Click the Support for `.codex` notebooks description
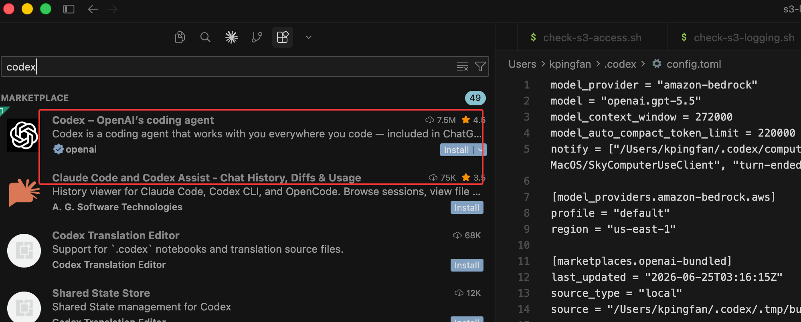 [198, 249]
